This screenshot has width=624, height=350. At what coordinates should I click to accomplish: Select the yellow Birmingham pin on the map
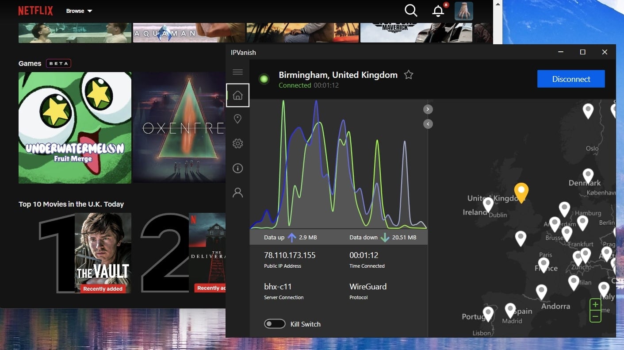[521, 191]
